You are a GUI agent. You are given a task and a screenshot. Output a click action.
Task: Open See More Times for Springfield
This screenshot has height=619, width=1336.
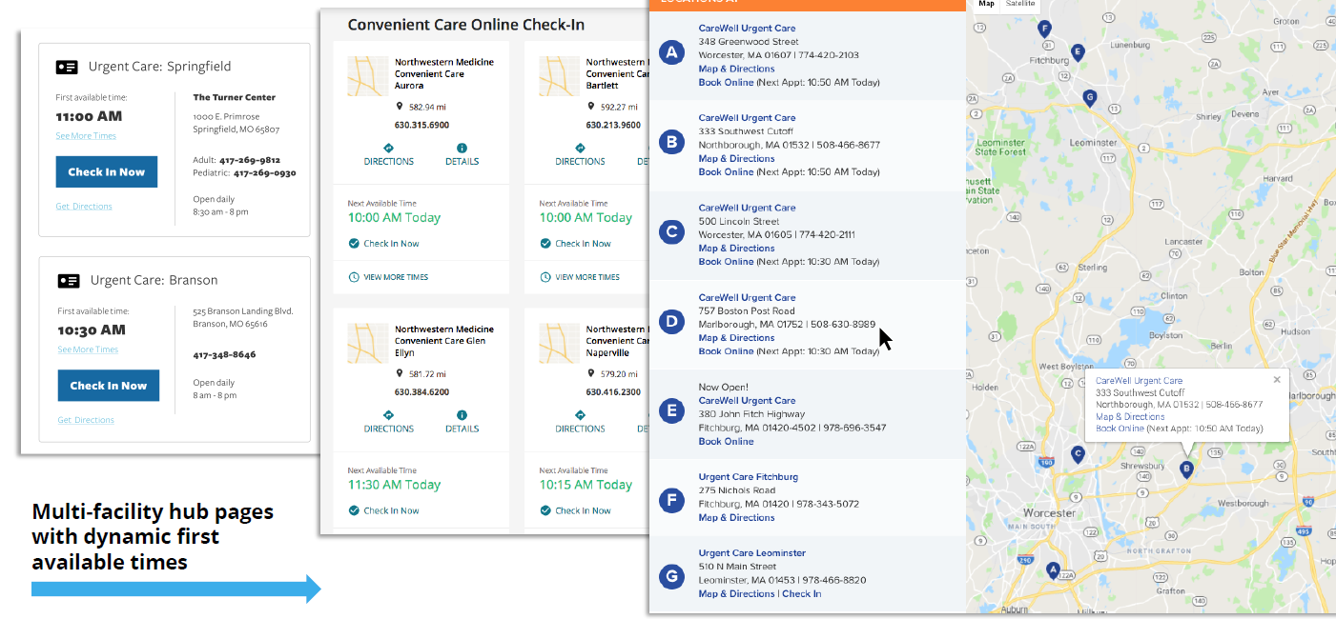pyautogui.click(x=86, y=136)
